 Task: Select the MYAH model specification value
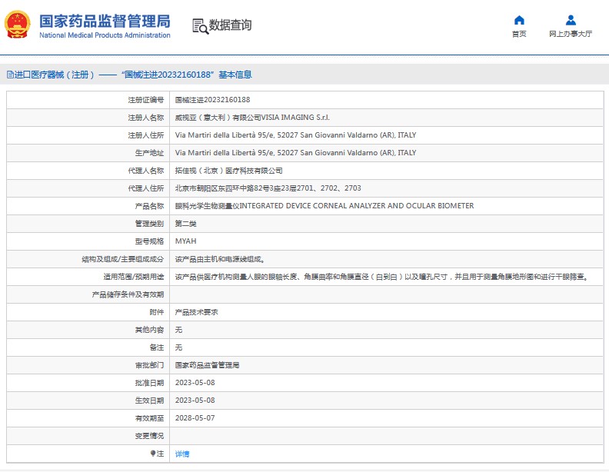185,241
